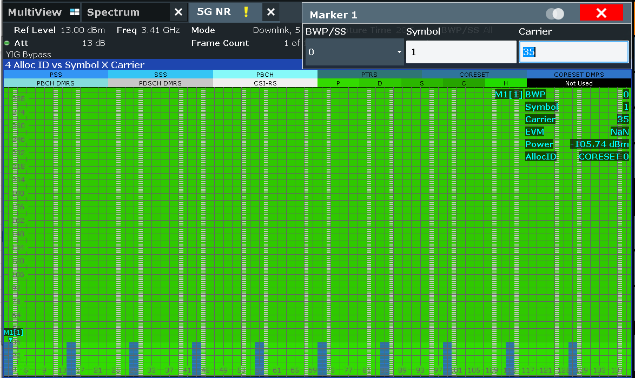Click the Frame Count setting

(x=246, y=43)
